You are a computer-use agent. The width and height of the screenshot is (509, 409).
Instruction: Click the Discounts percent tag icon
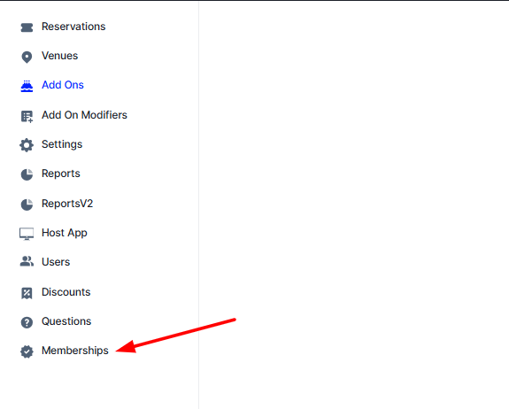[x=27, y=293]
